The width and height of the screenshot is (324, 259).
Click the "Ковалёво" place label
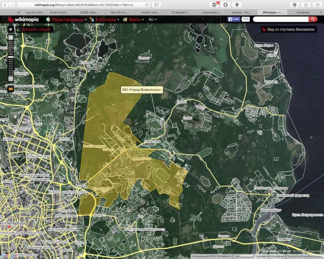[x=101, y=189]
